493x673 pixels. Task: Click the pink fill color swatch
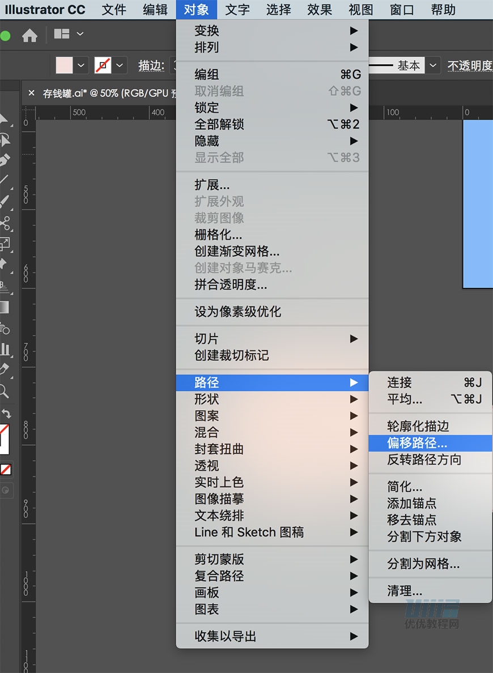click(65, 66)
